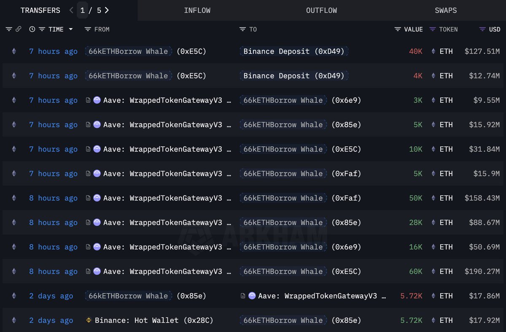Click the Binance logo beside Hot Wallet (0x28C)
The height and width of the screenshot is (332, 506).
(x=89, y=320)
